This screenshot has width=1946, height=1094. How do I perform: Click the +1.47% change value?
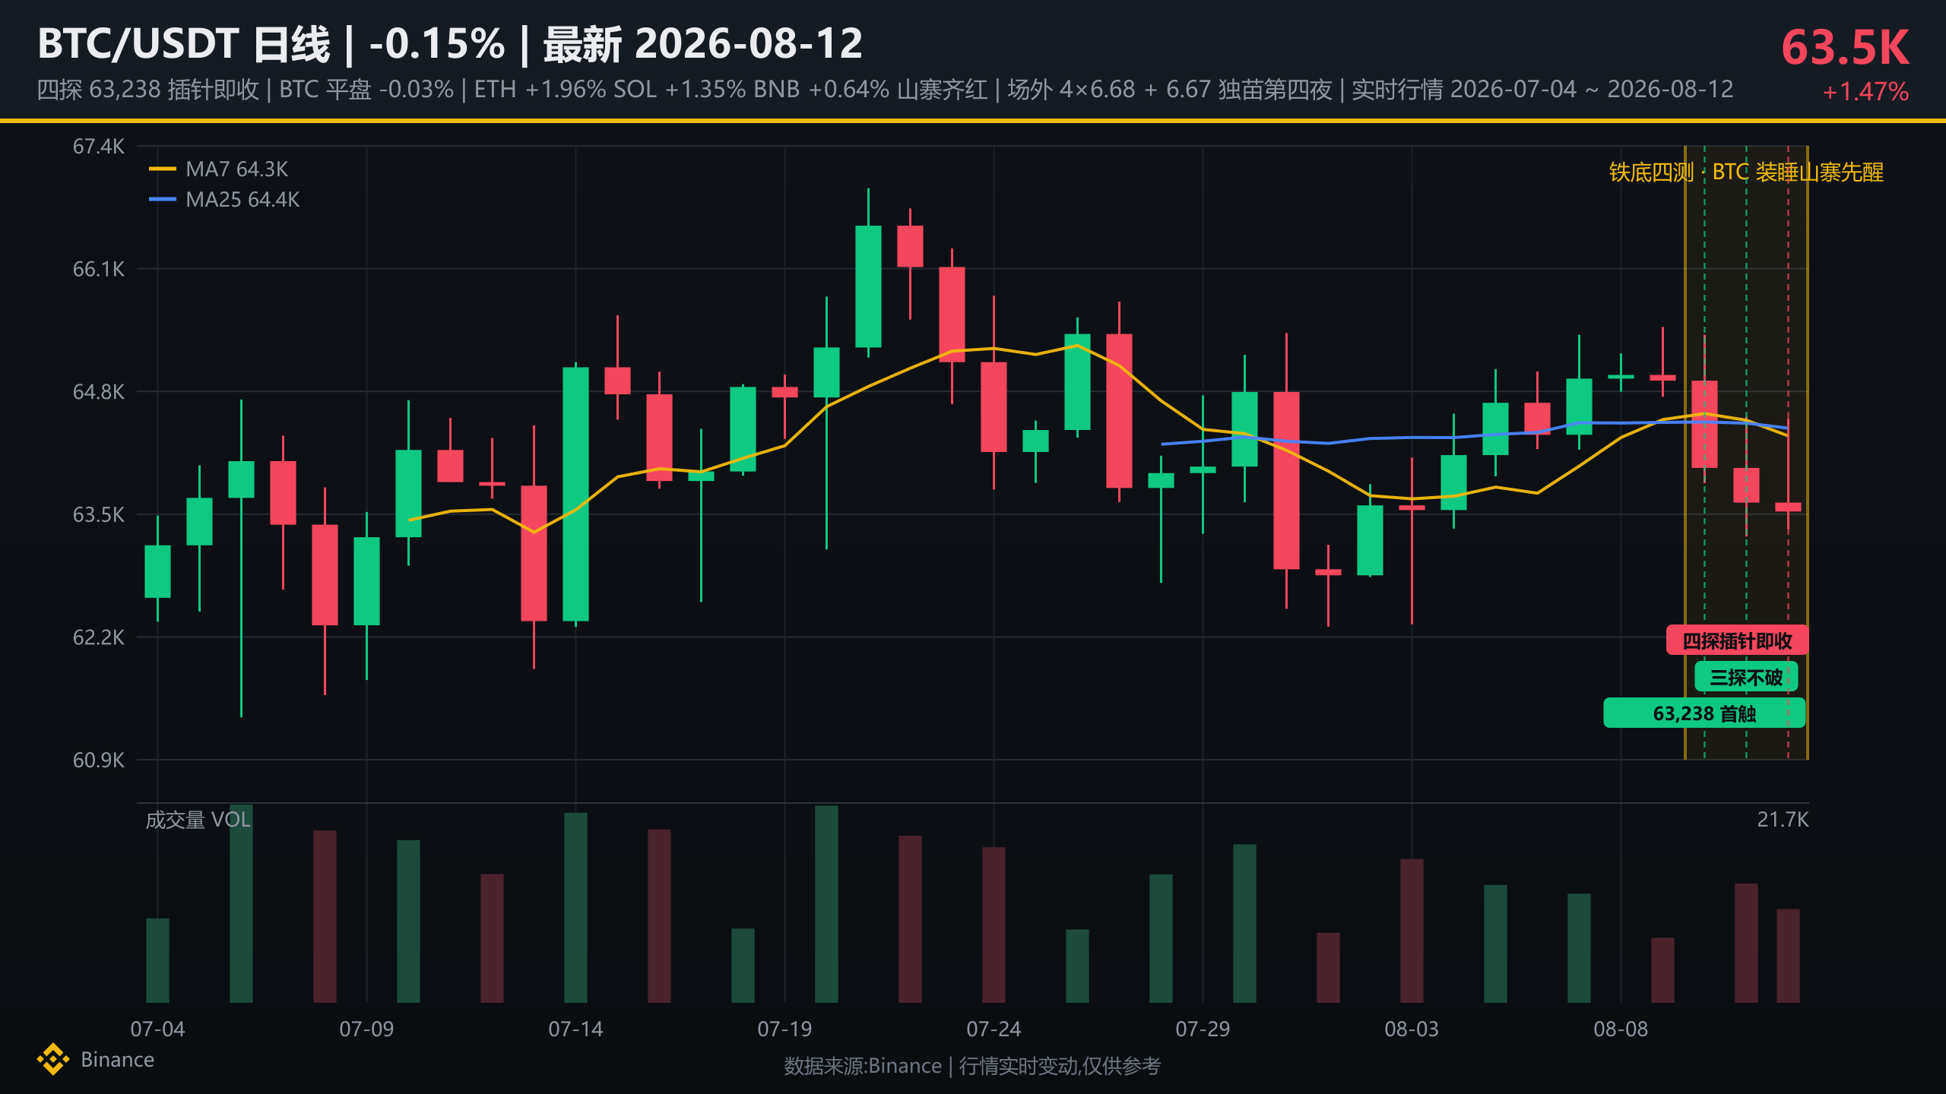point(1865,92)
